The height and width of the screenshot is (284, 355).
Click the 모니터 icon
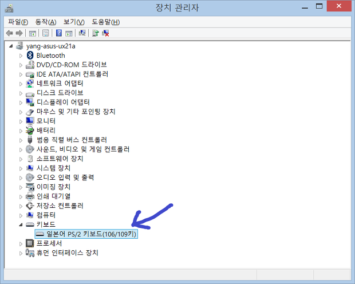[x=30, y=121]
